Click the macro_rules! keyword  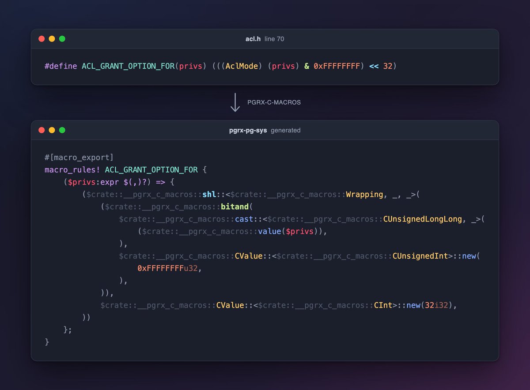72,170
